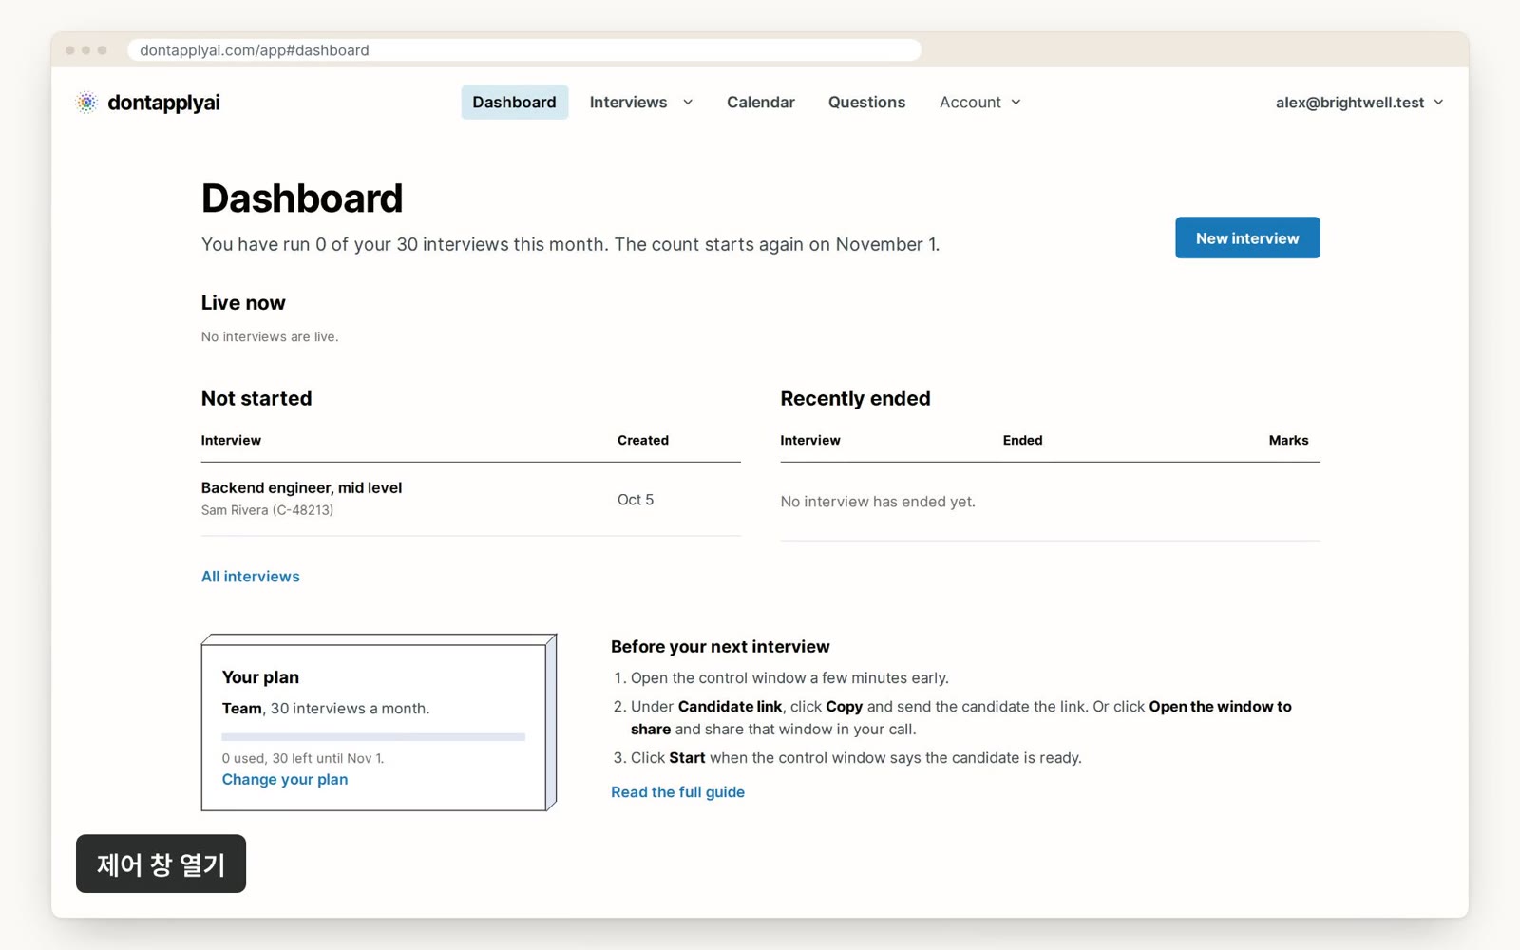Image resolution: width=1520 pixels, height=950 pixels.
Task: Go to the Calendar page
Action: [760, 103]
